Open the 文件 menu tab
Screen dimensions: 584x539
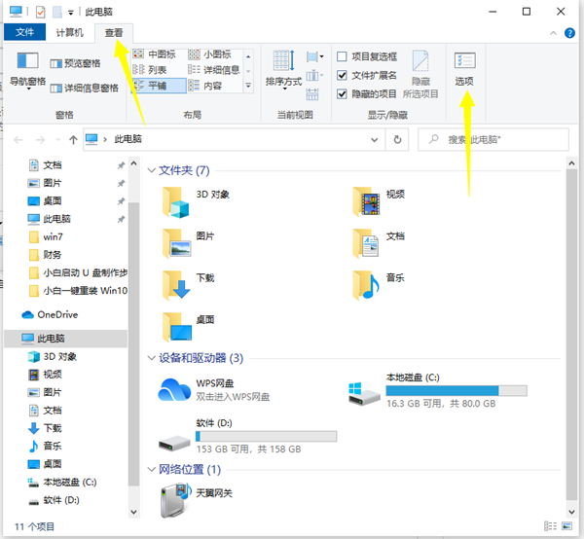point(23,32)
